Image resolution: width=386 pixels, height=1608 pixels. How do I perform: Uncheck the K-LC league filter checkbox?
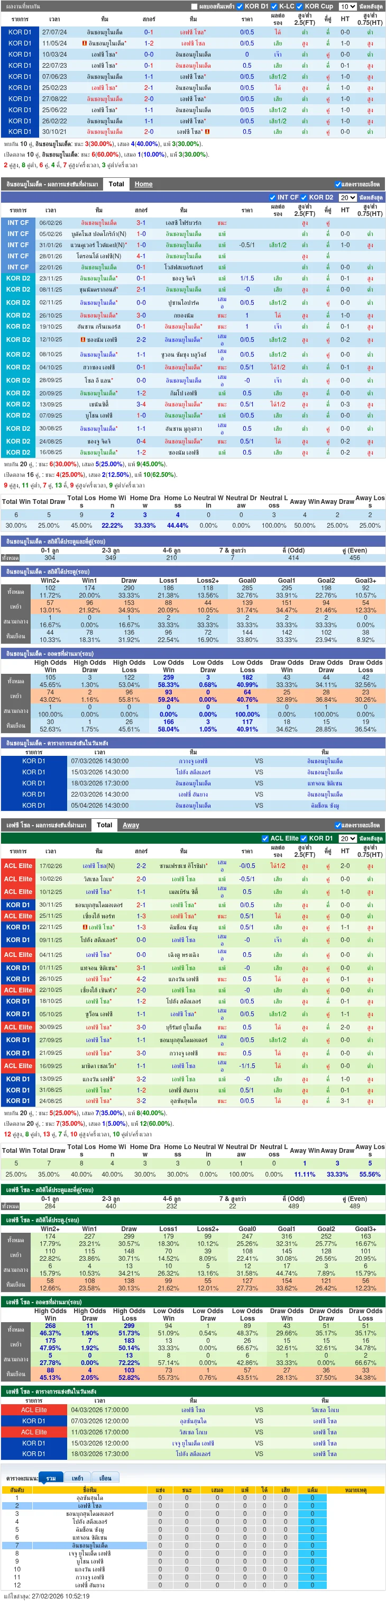[275, 6]
